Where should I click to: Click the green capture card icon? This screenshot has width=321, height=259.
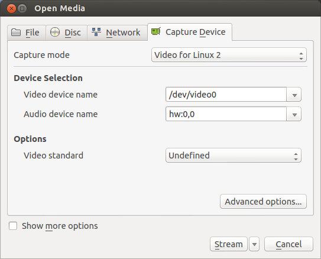pos(156,31)
